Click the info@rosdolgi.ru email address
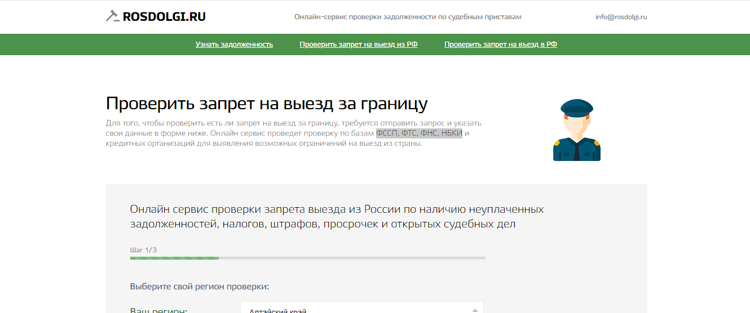The height and width of the screenshot is (313, 750). tap(621, 17)
